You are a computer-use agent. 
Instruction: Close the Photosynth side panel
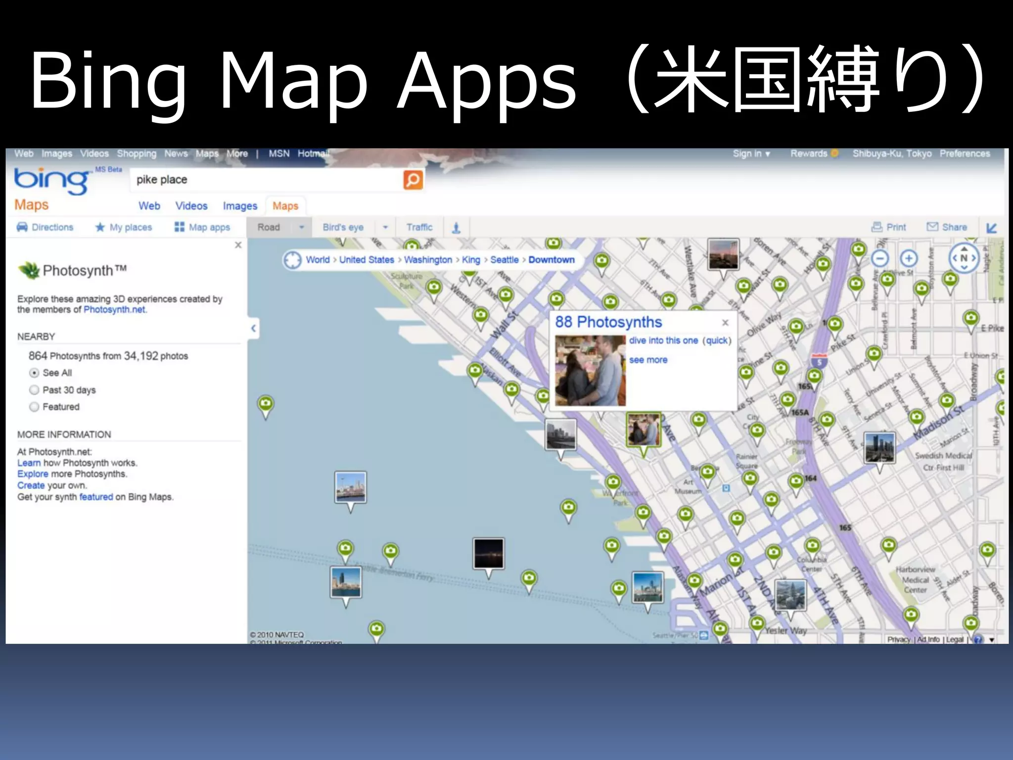pos(238,245)
